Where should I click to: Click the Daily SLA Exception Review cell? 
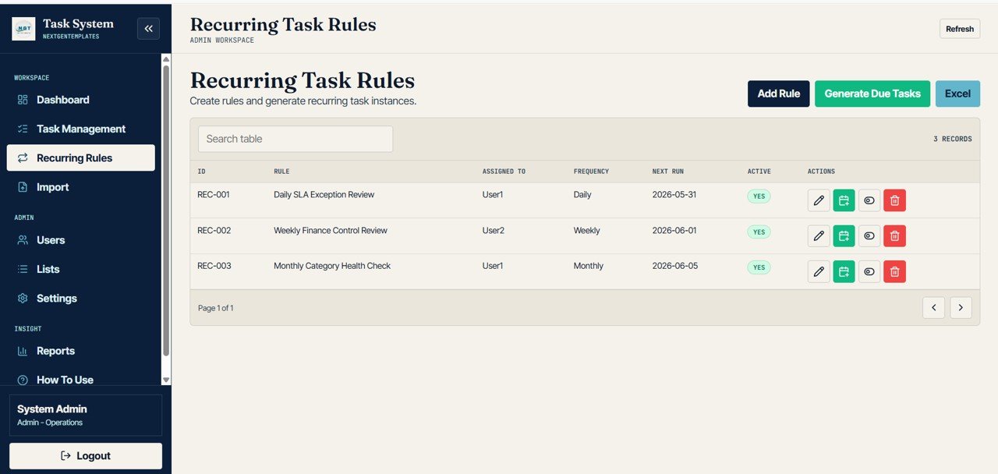point(324,195)
